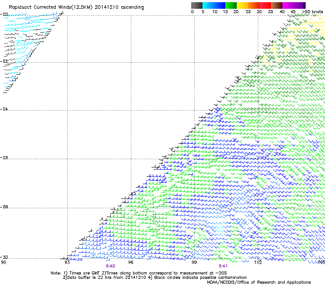Viewport: 325px width, 285px height.
Task: Click the '102' longitude axis label
Action: (x=258, y=262)
